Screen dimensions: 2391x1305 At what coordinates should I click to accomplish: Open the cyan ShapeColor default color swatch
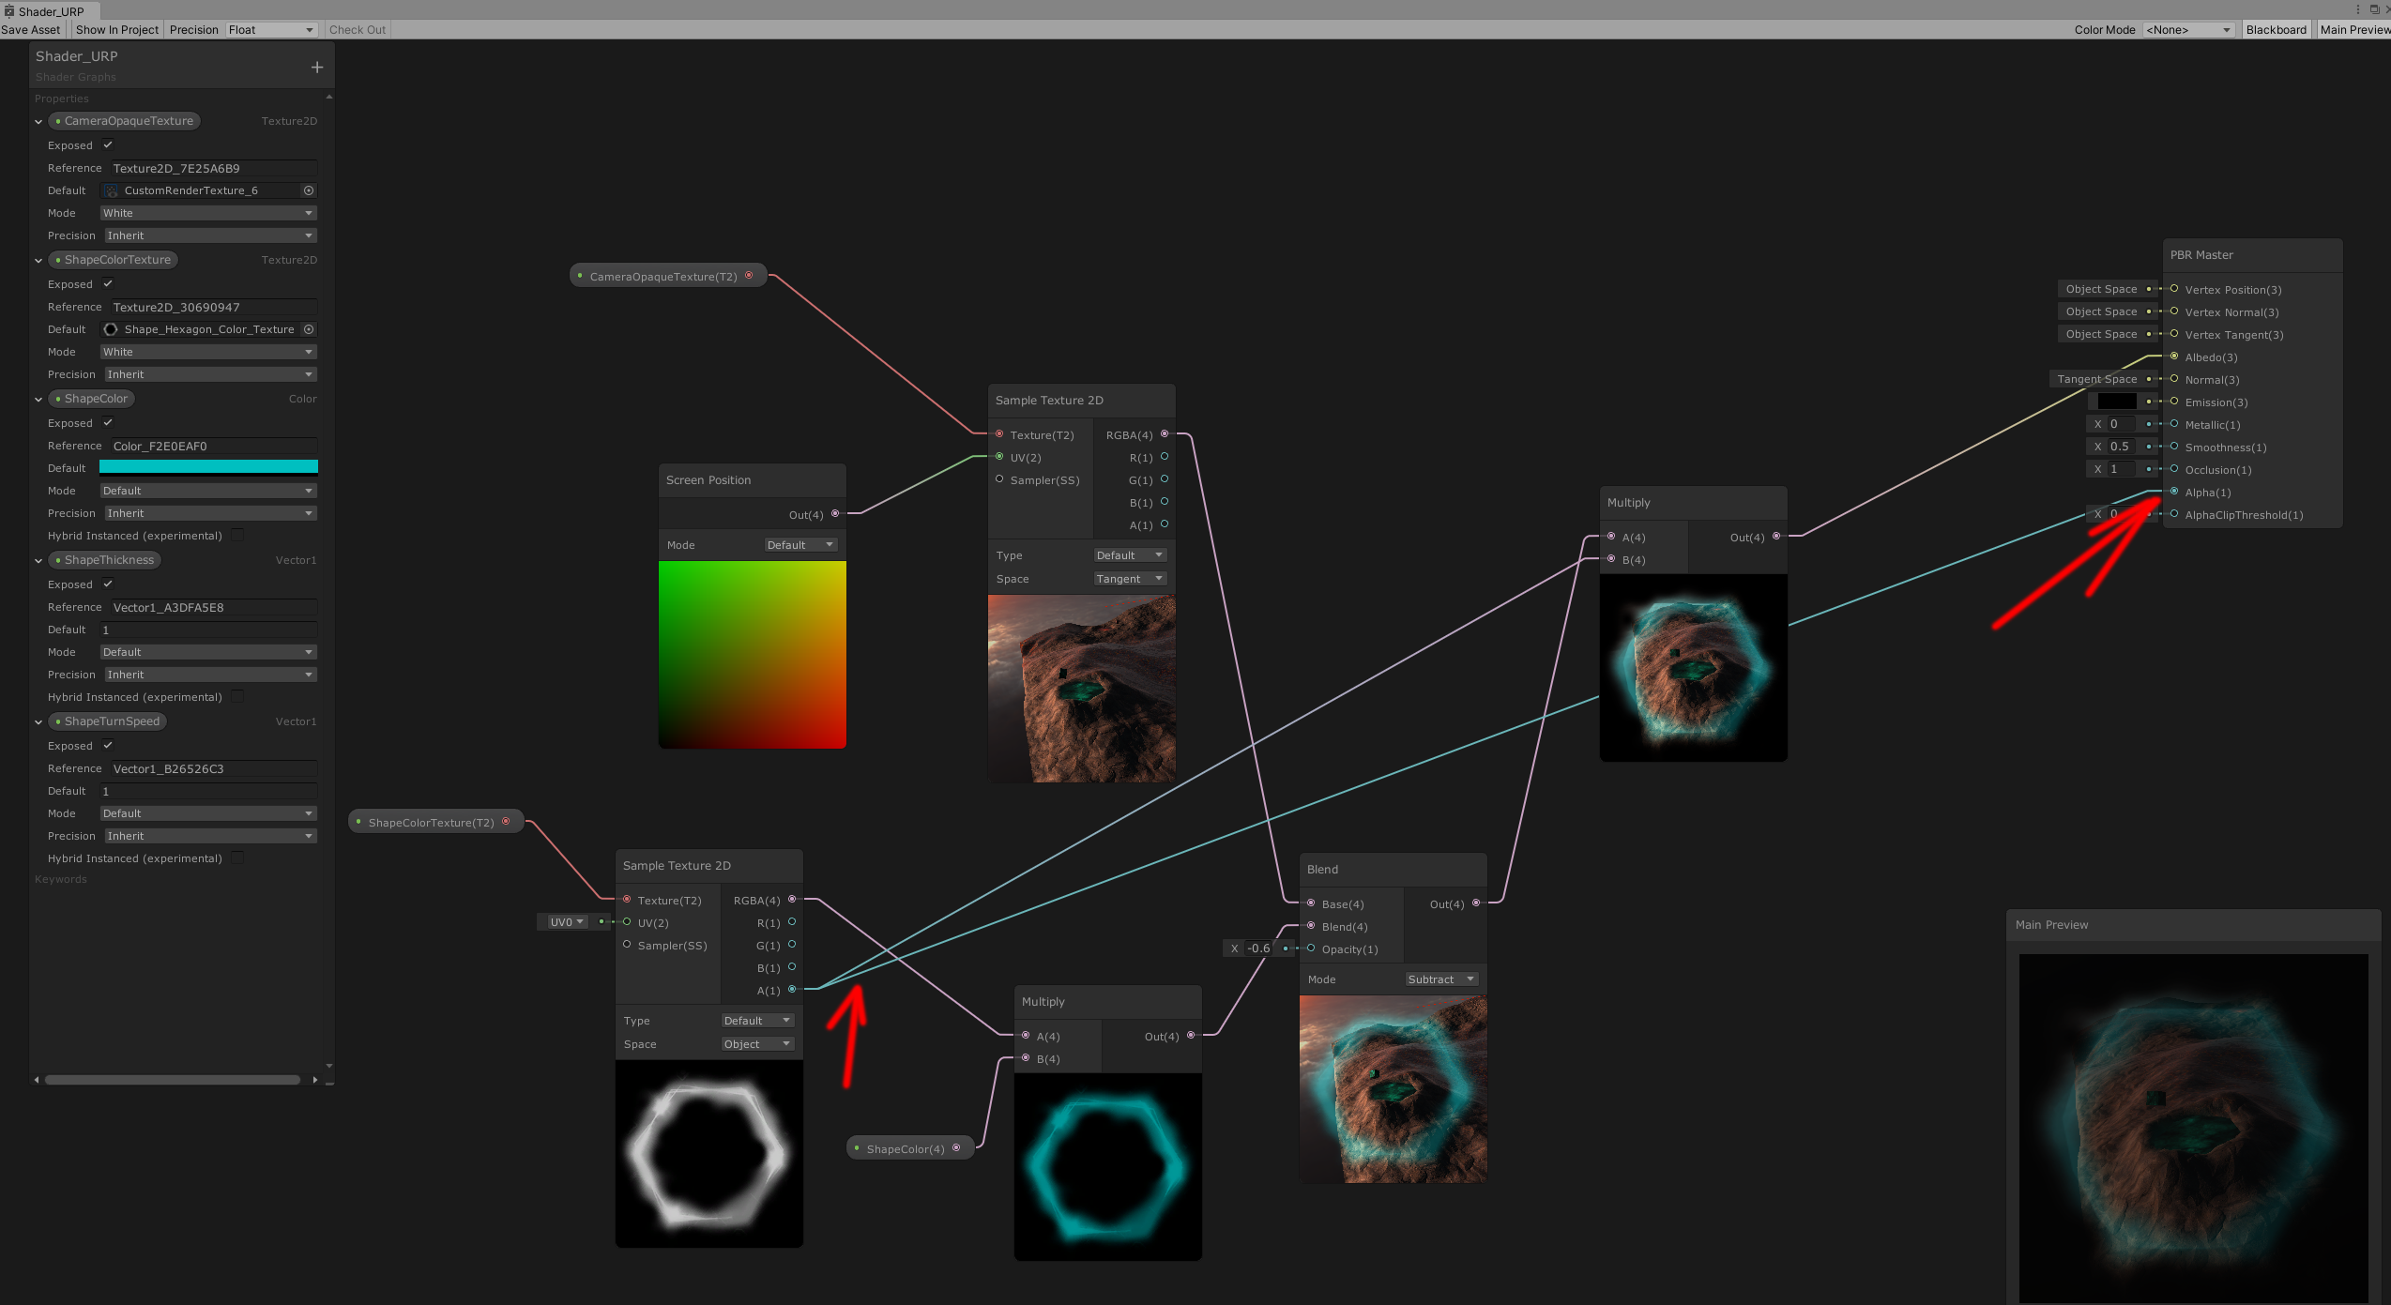click(x=208, y=467)
